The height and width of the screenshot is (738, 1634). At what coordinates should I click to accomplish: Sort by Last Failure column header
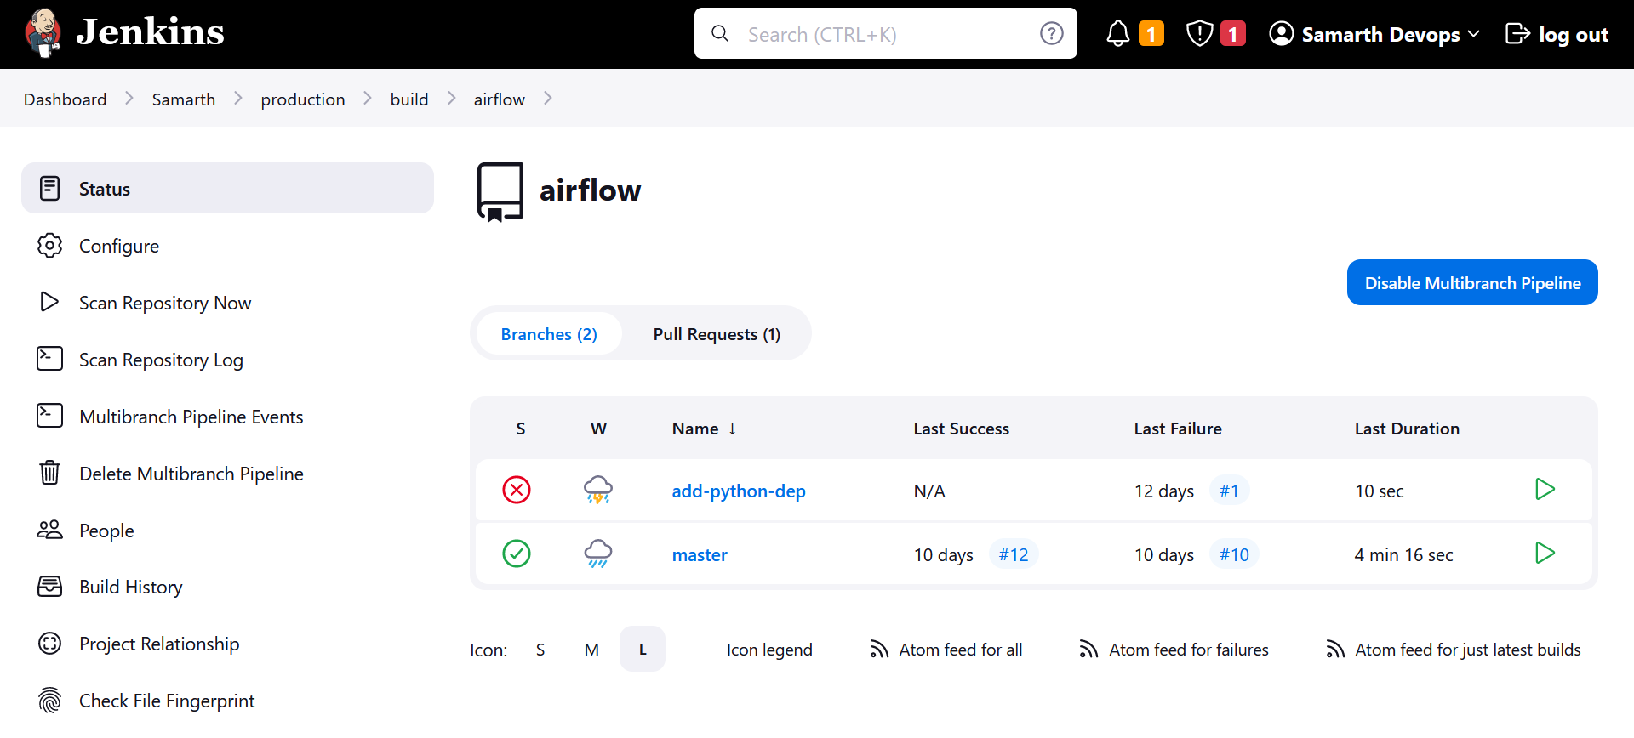pos(1178,429)
